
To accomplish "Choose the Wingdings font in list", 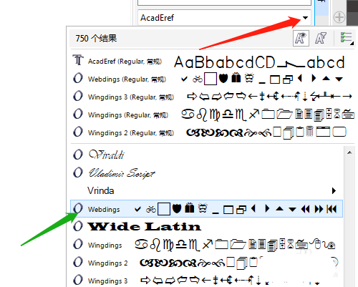I will click(x=207, y=245).
